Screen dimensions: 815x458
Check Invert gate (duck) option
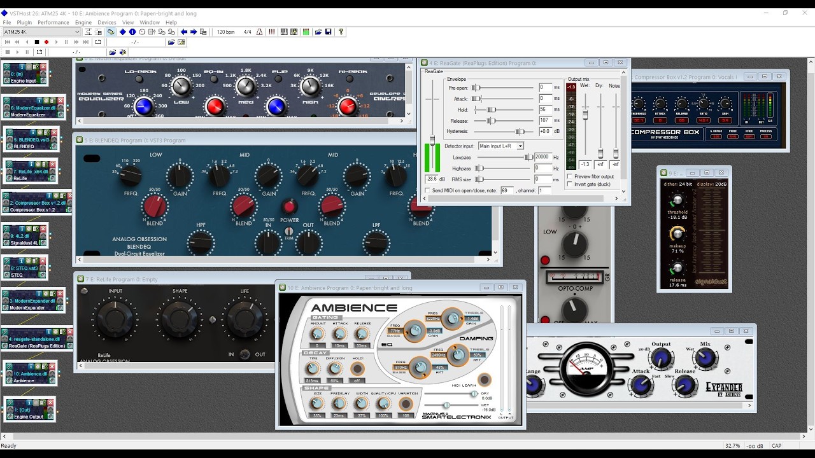pyautogui.click(x=569, y=184)
